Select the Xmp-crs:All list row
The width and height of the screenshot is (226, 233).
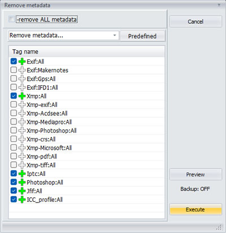click(x=86, y=139)
